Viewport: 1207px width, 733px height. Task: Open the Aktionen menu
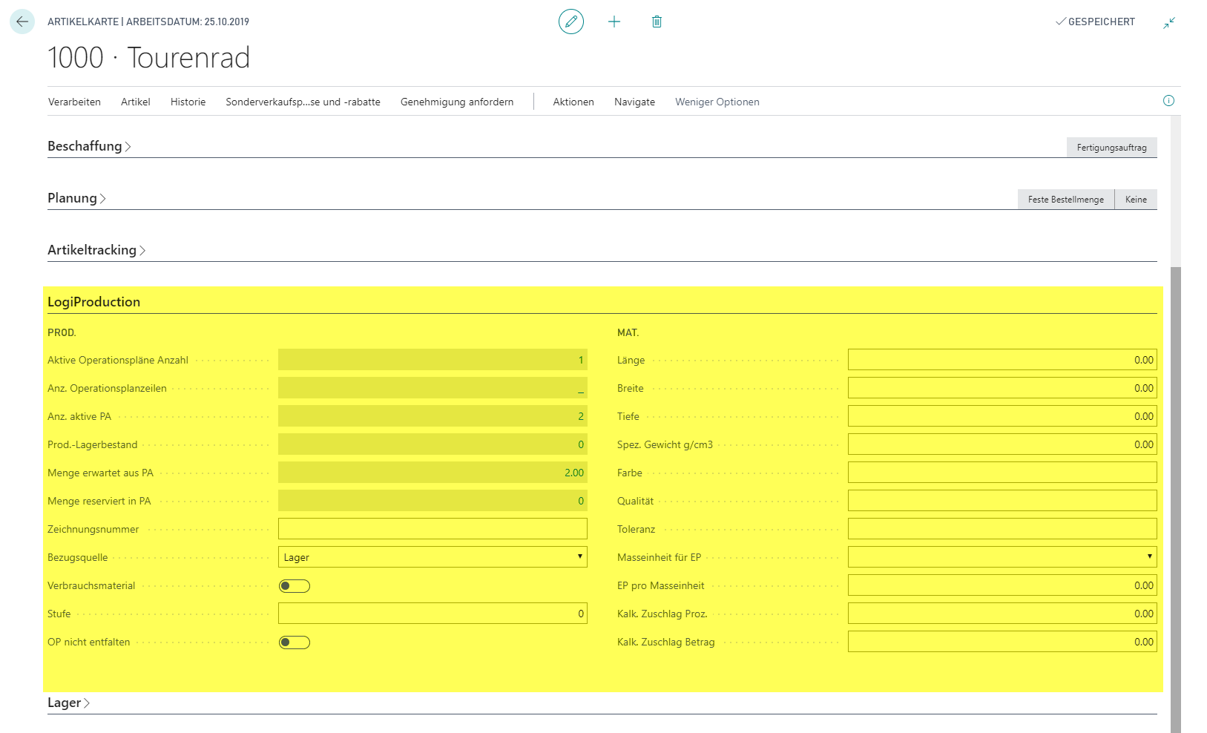573,102
